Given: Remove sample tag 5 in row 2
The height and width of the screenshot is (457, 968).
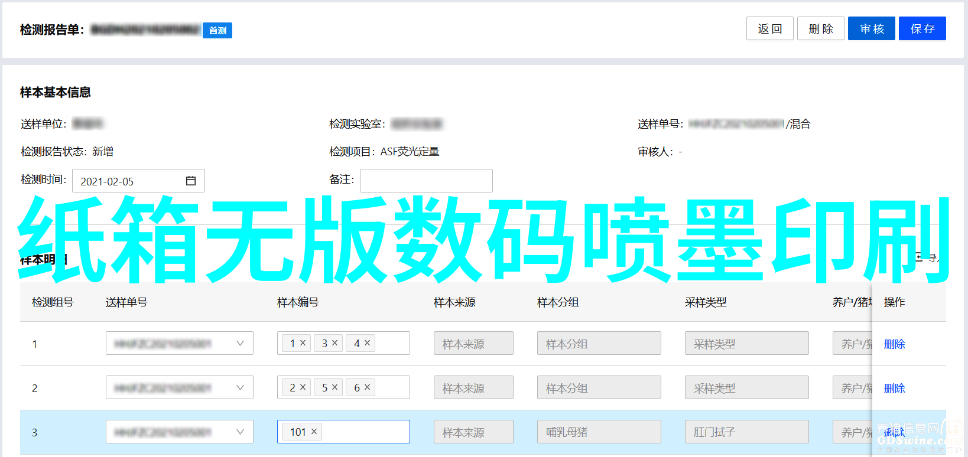Looking at the screenshot, I should click(x=334, y=387).
